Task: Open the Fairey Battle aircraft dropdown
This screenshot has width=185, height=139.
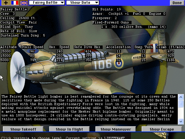Action: [x=47, y=3]
